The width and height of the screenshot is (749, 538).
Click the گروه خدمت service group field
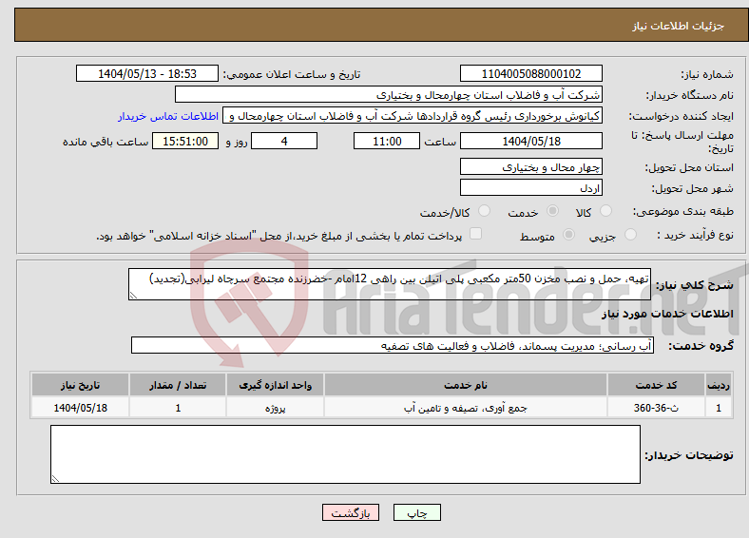pos(393,345)
